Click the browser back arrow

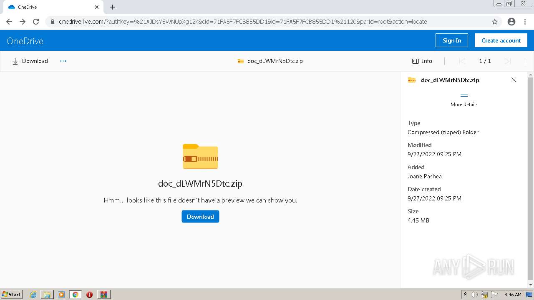(x=9, y=22)
